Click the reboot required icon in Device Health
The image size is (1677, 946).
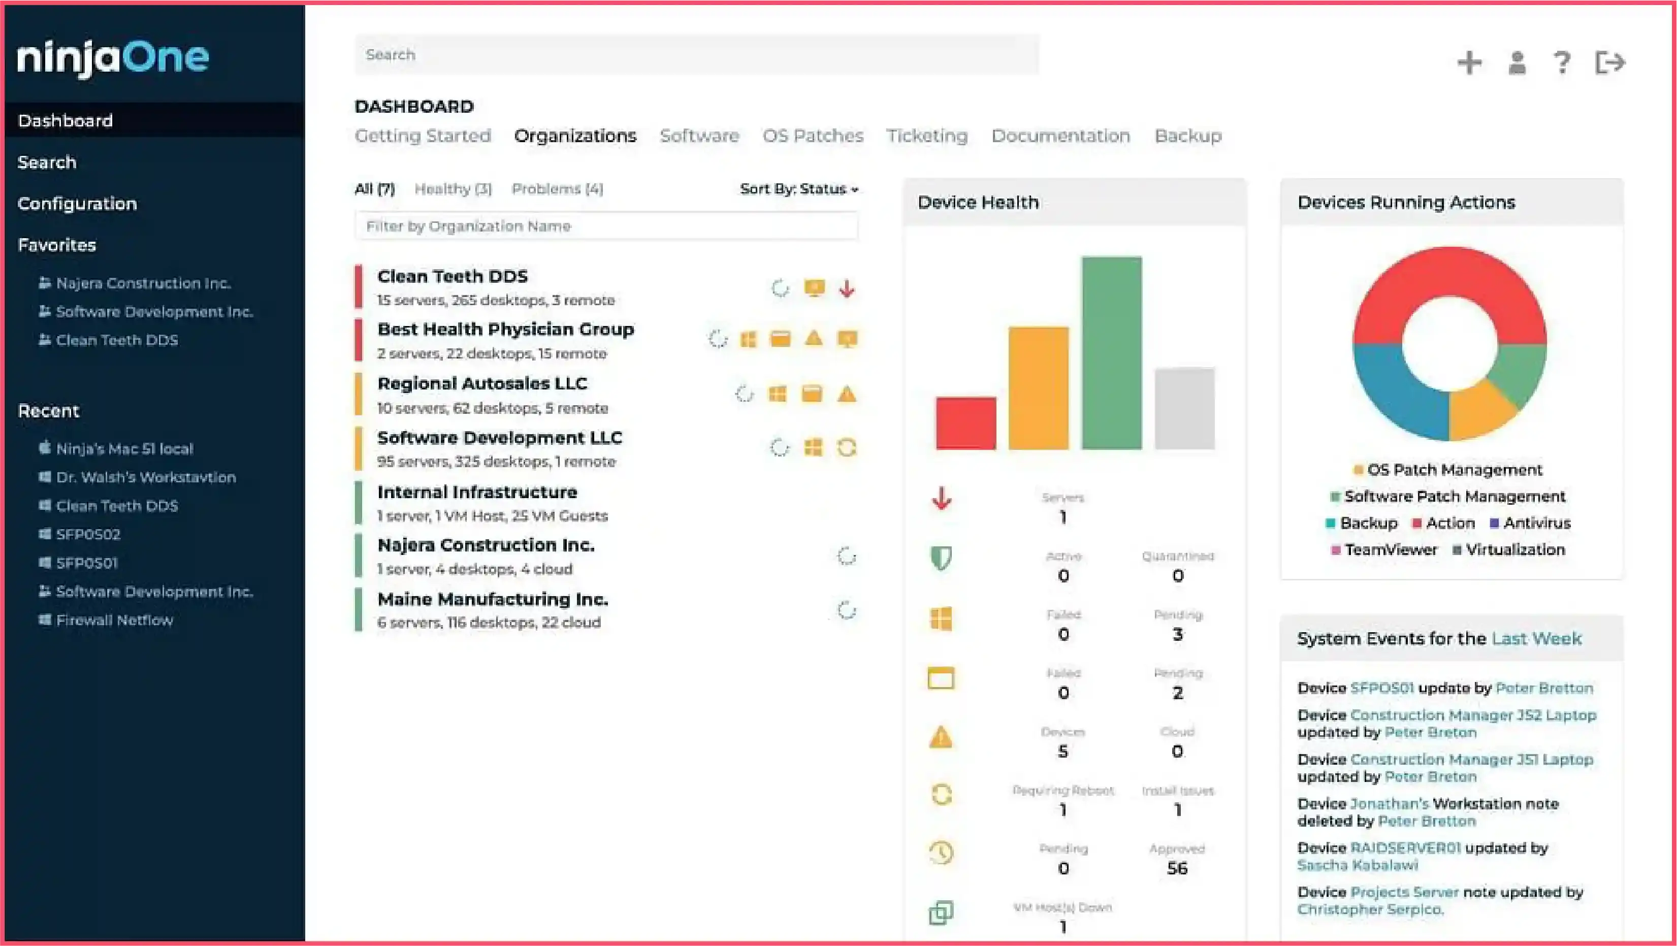(x=942, y=794)
